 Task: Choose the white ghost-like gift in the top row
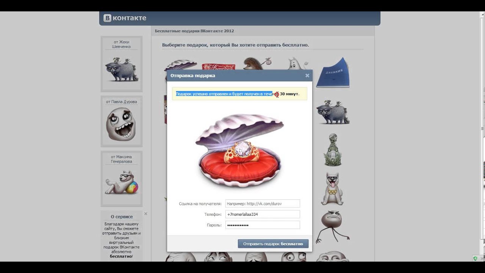pyautogui.click(x=297, y=63)
